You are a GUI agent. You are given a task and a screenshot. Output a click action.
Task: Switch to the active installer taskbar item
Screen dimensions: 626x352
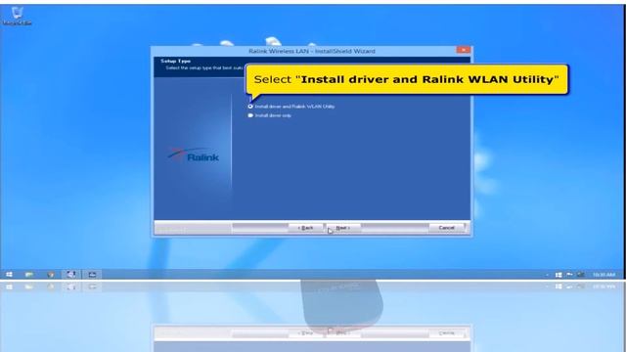tap(71, 275)
